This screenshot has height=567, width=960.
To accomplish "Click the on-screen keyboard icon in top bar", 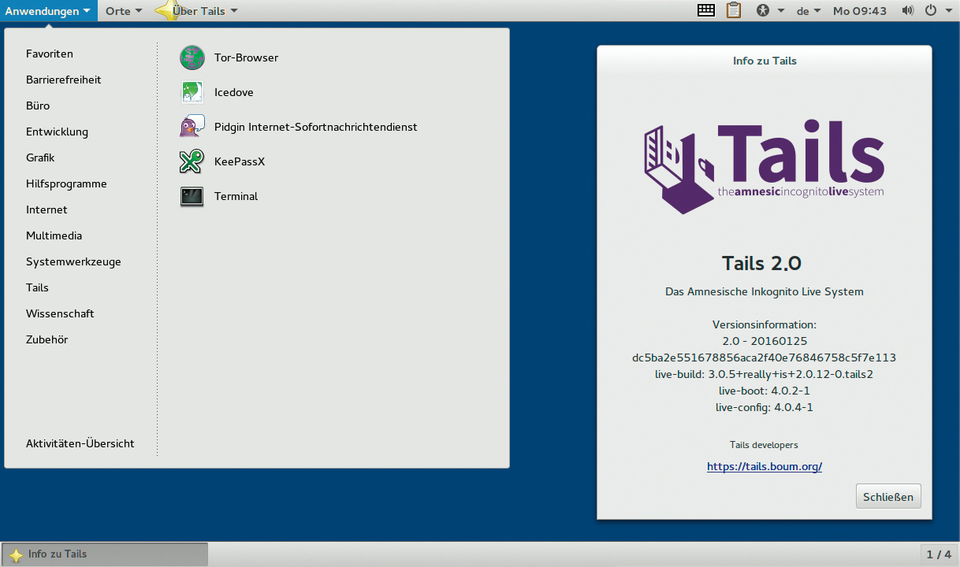I will pos(706,11).
